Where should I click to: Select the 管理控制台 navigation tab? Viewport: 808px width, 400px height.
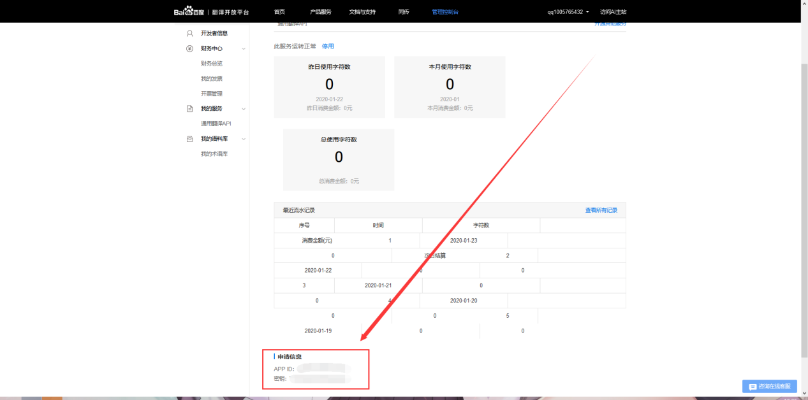click(445, 12)
